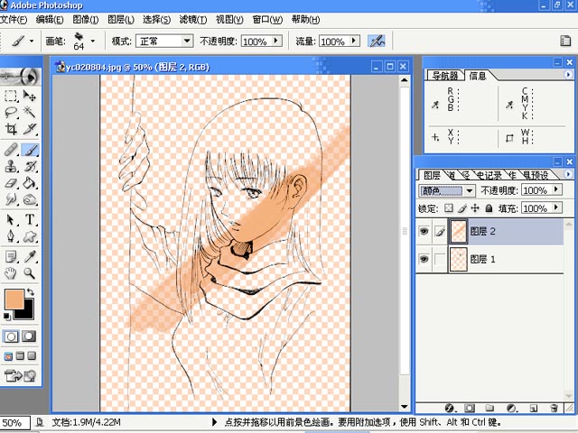Screen dimensions: 578x433
Task: Select the Custom Shape tool
Action: click(30, 236)
